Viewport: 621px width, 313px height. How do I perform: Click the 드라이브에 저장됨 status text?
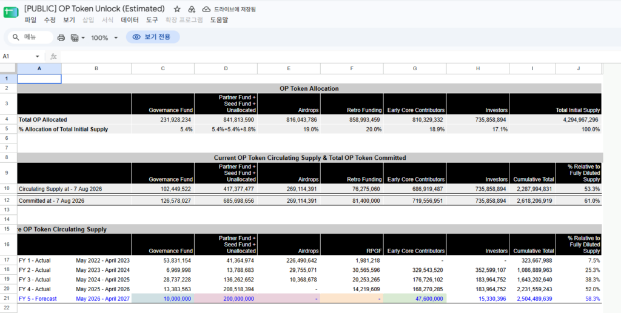235,9
